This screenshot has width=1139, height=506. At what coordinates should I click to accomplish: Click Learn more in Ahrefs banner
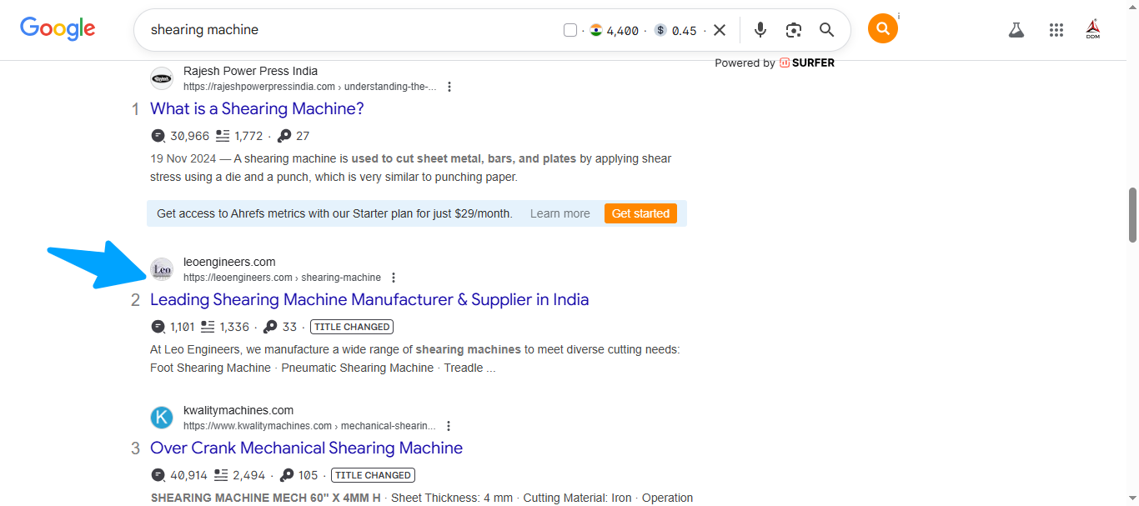point(559,213)
